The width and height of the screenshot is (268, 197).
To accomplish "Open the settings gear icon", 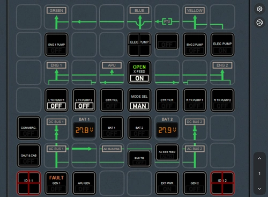I will [x=259, y=9].
